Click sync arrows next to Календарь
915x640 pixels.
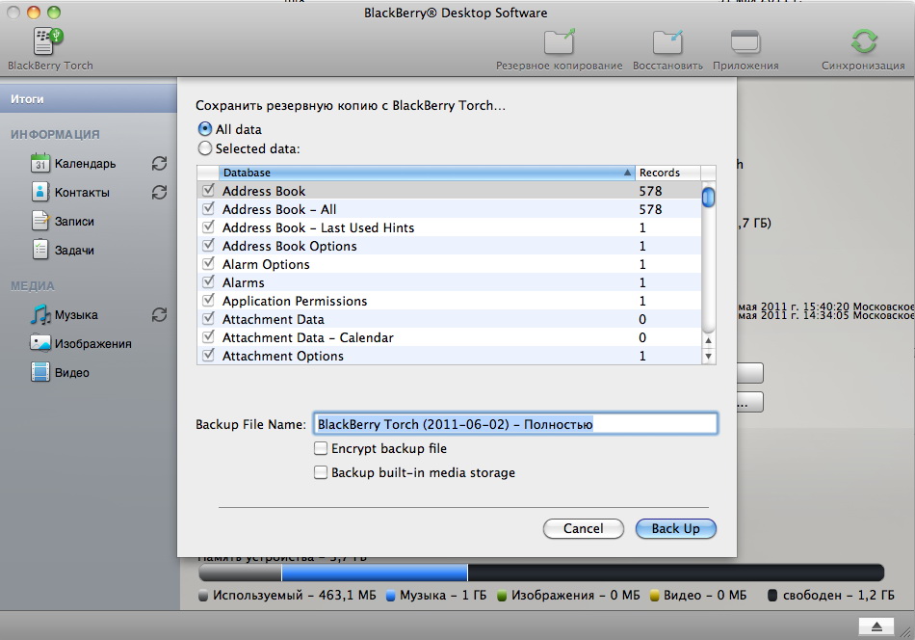click(159, 164)
